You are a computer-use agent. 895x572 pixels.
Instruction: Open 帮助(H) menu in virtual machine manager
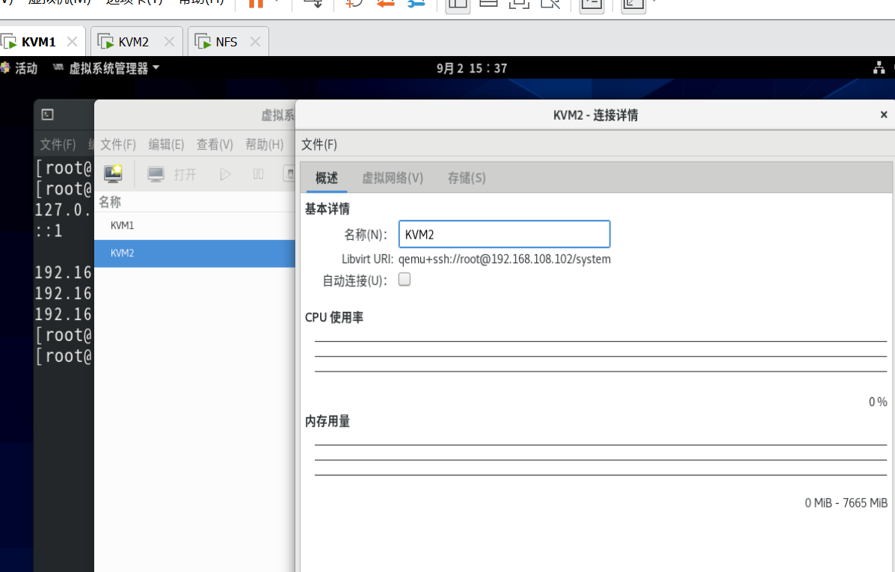coord(264,144)
